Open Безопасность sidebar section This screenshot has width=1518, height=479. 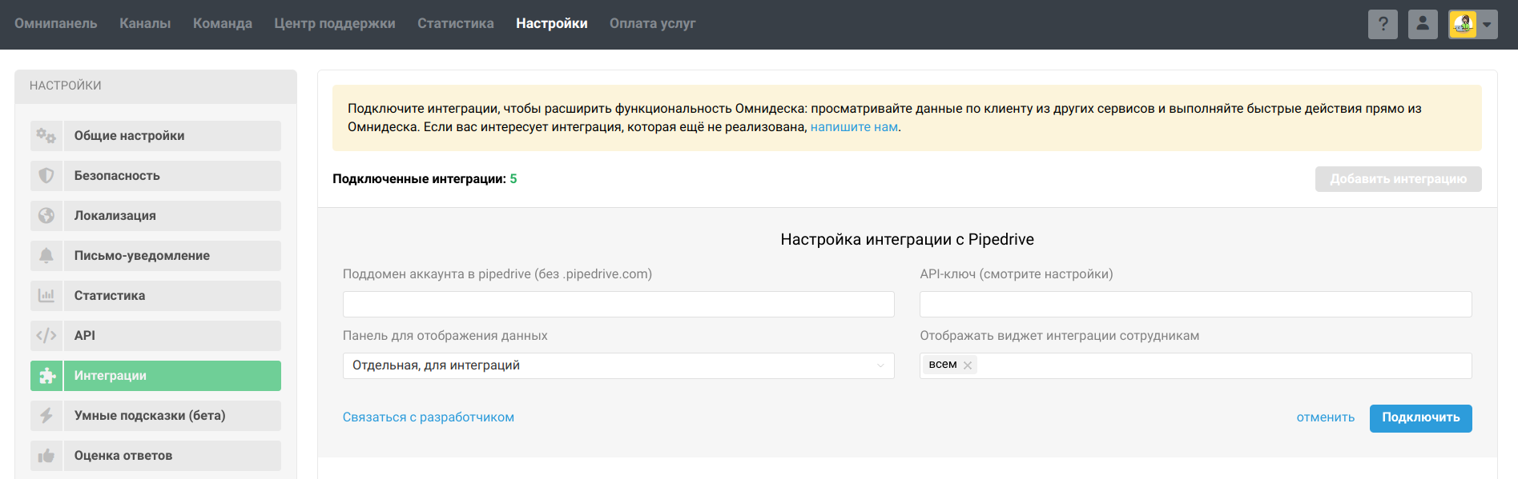[x=155, y=176]
